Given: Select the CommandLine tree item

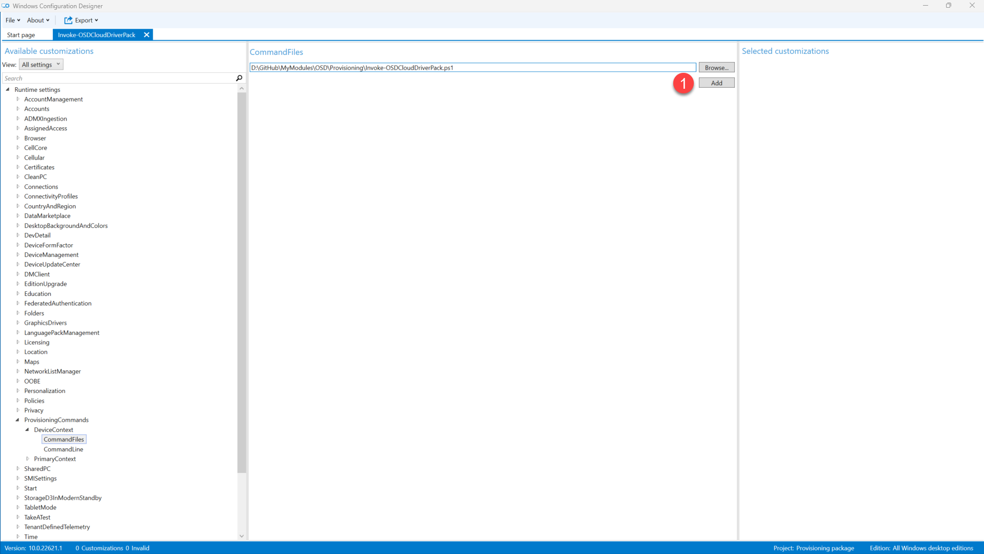Looking at the screenshot, I should click(x=63, y=449).
